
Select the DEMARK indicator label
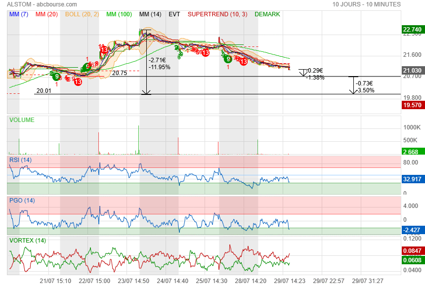click(267, 14)
